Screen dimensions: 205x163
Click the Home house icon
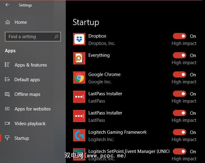coord(8,22)
